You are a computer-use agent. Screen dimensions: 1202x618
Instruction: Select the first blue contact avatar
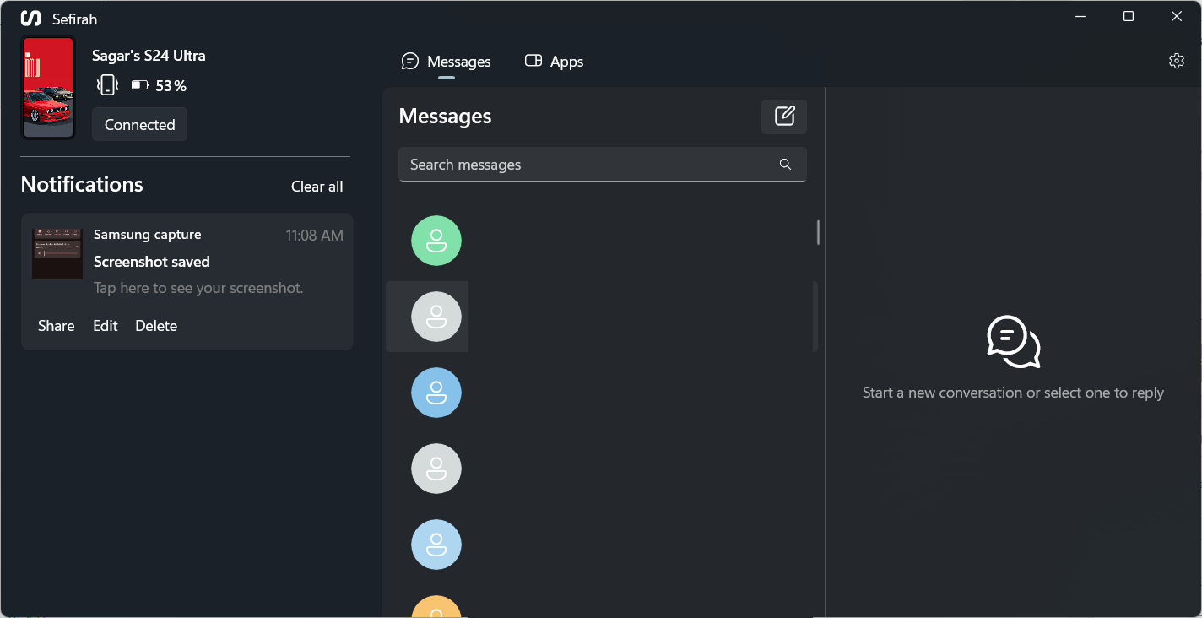pyautogui.click(x=436, y=393)
